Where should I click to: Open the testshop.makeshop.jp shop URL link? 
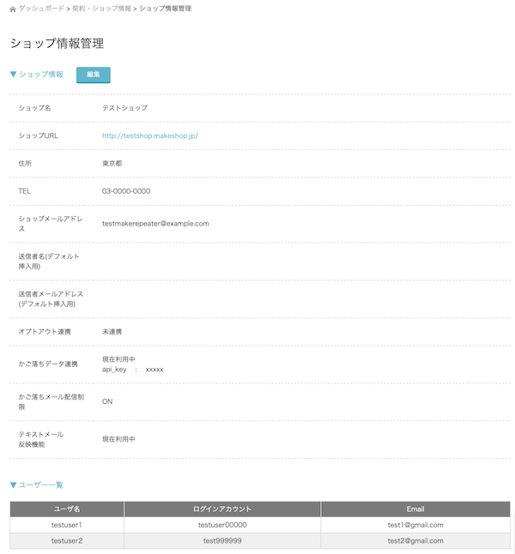(x=150, y=135)
